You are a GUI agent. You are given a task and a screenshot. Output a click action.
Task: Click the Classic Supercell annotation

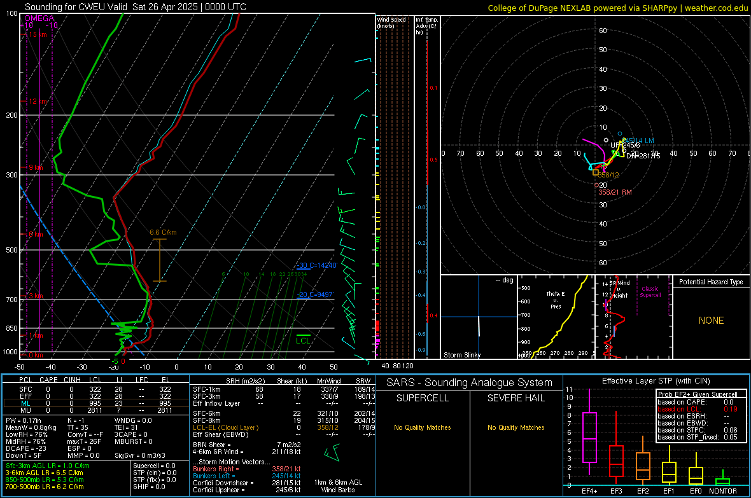pyautogui.click(x=650, y=292)
